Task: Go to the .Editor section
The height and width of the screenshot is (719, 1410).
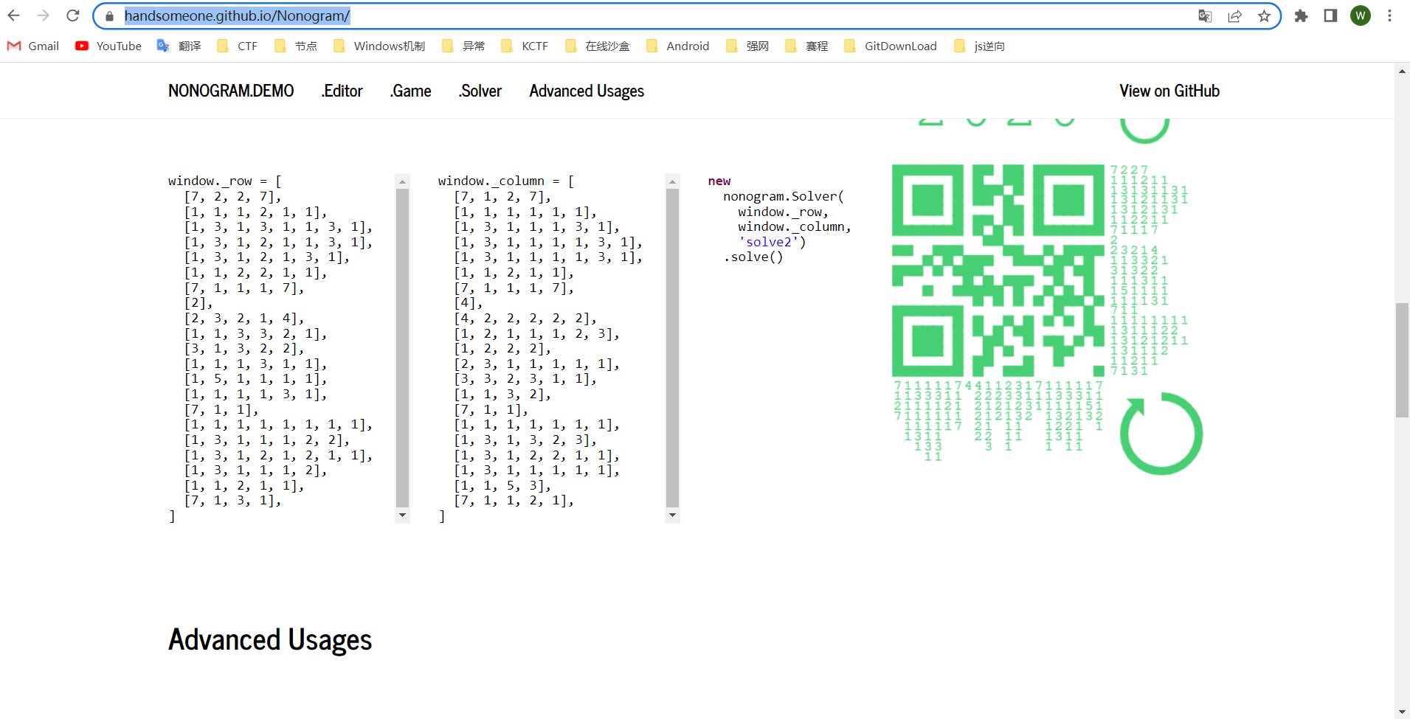Action: point(342,91)
